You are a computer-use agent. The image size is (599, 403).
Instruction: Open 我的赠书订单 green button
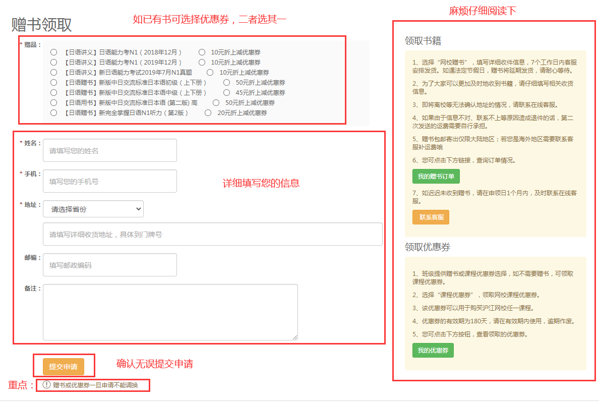[x=436, y=177]
